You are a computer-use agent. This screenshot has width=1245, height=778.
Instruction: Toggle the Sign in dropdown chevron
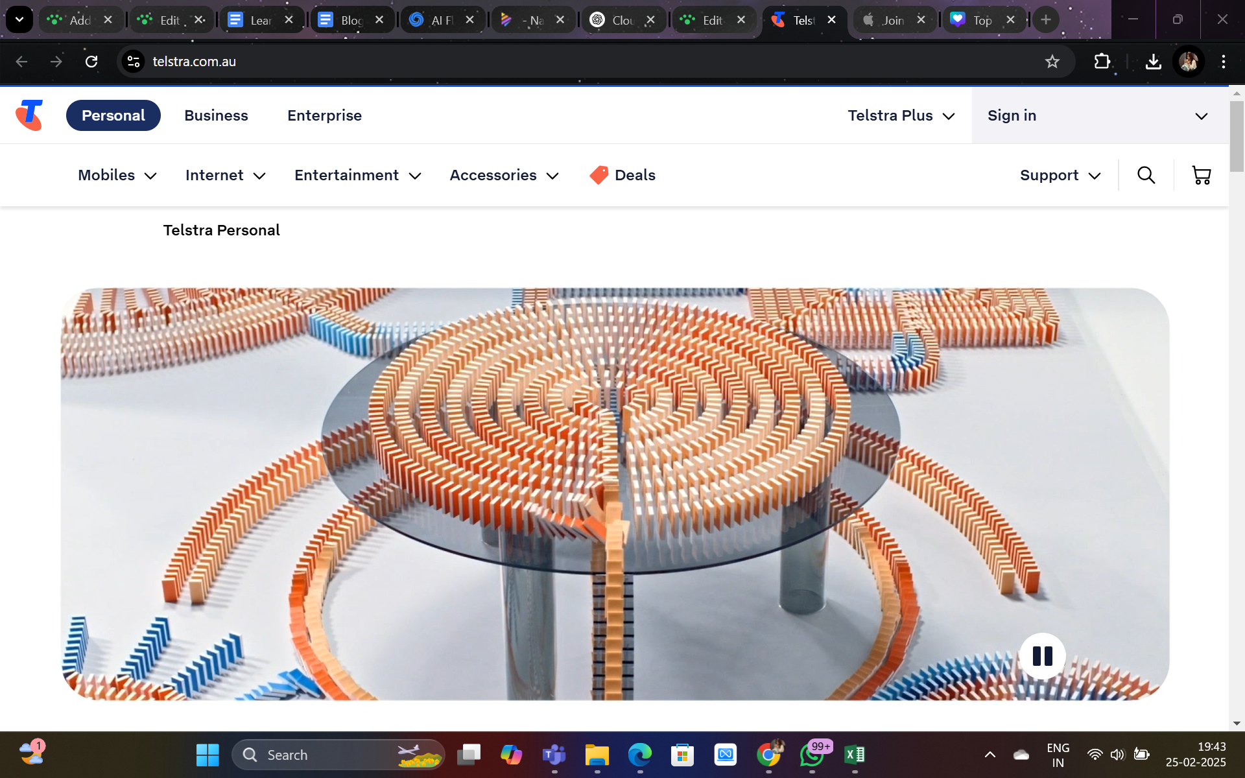pos(1201,115)
